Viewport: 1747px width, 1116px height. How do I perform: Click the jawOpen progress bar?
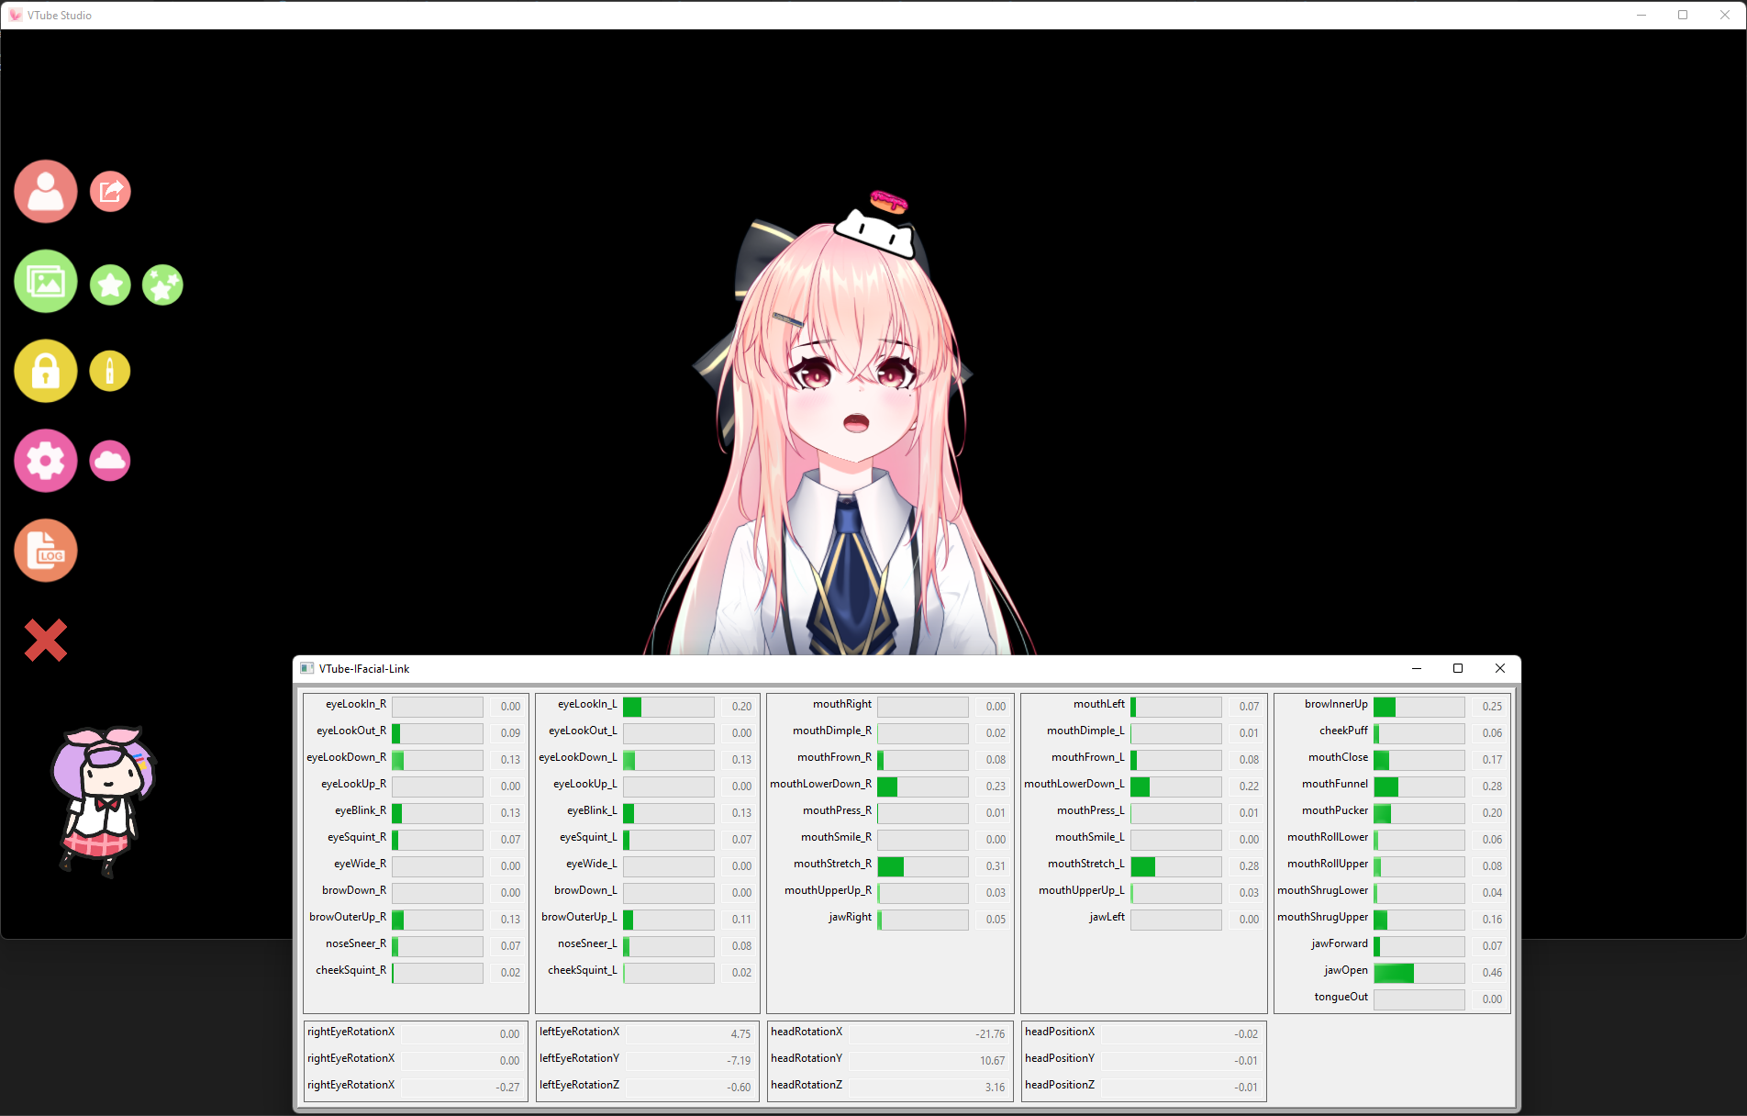tap(1419, 973)
